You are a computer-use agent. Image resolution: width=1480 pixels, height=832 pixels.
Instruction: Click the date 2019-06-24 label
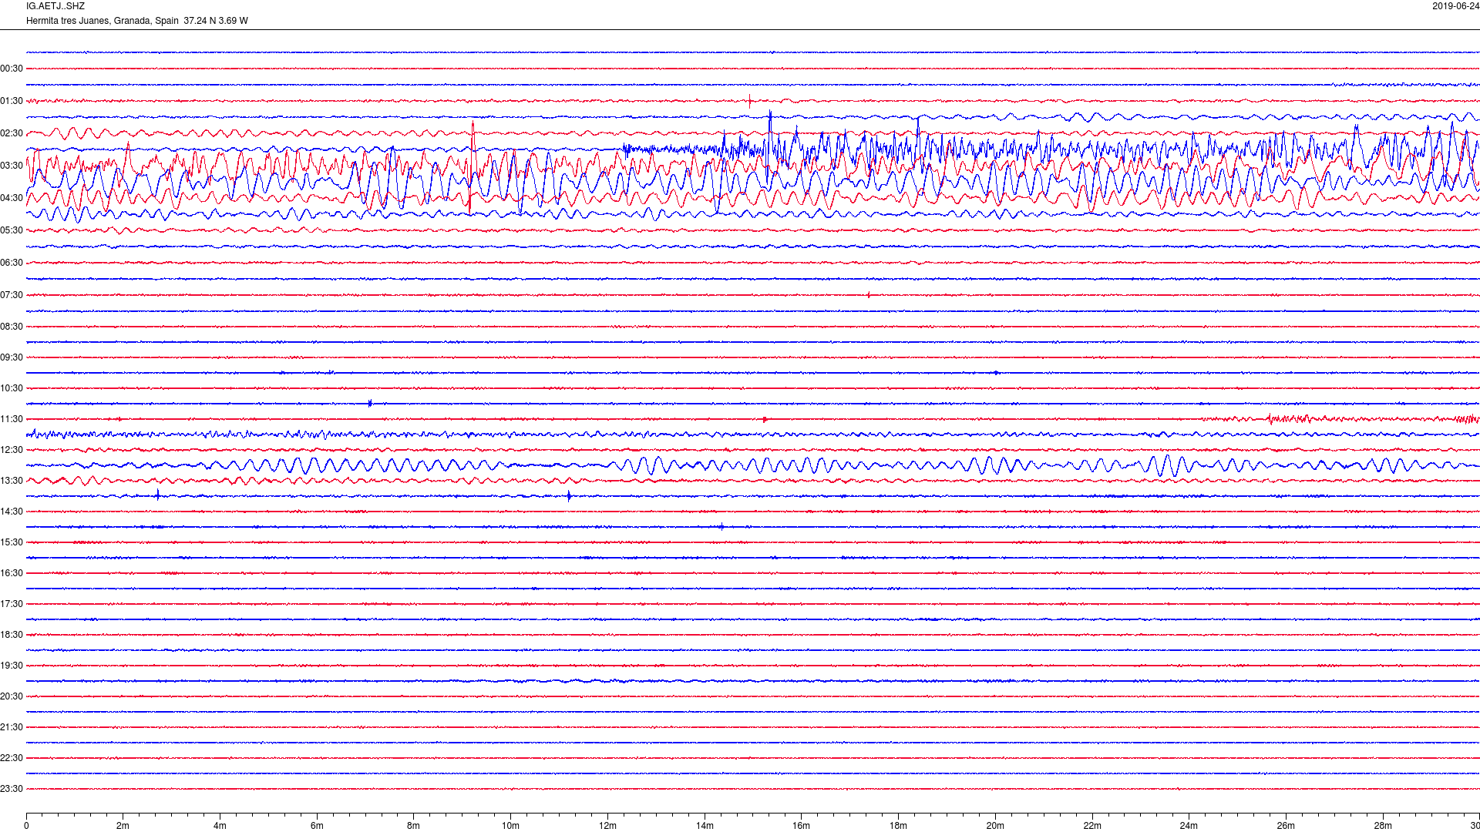click(x=1455, y=6)
